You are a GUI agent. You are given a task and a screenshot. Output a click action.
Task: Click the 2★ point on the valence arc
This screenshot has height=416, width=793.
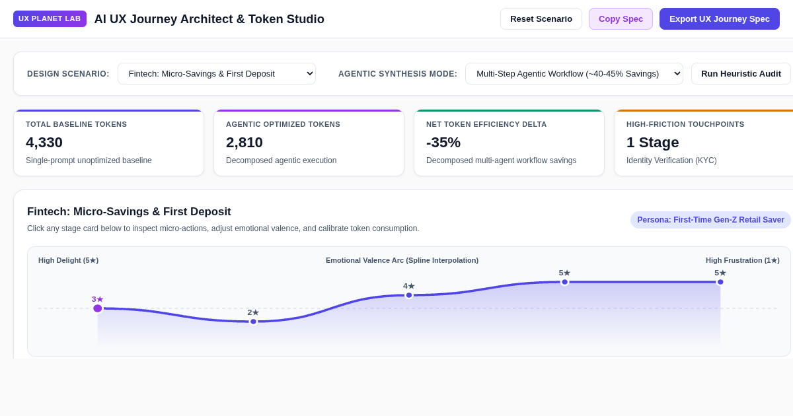click(253, 322)
